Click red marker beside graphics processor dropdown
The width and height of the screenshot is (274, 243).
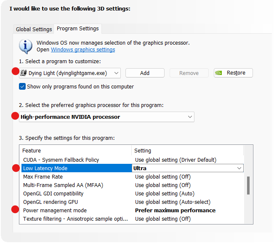[x=15, y=115]
